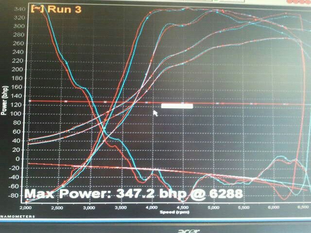The image size is (311, 233).
Task: Click the white highlighted bar on the graph
Action: 177,106
